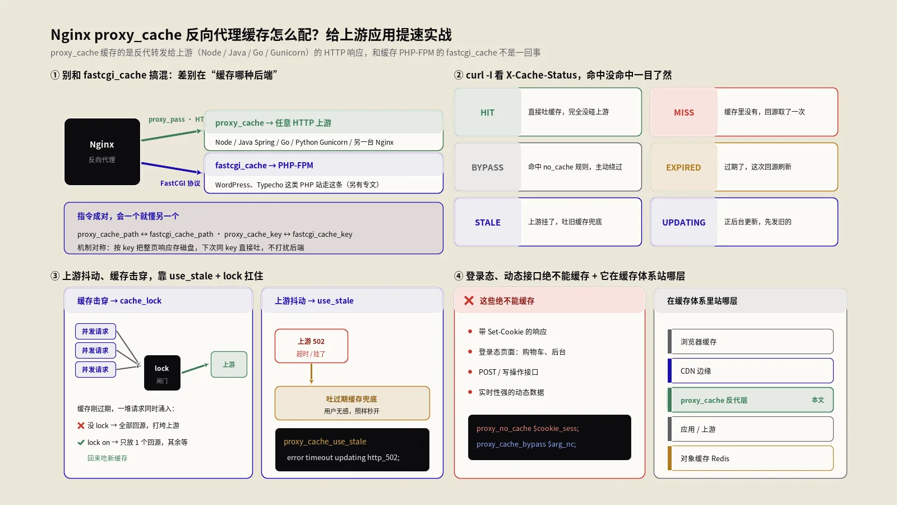The height and width of the screenshot is (505, 897).
Task: Click the FastCGI 协议 arrow label
Action: [x=180, y=183]
